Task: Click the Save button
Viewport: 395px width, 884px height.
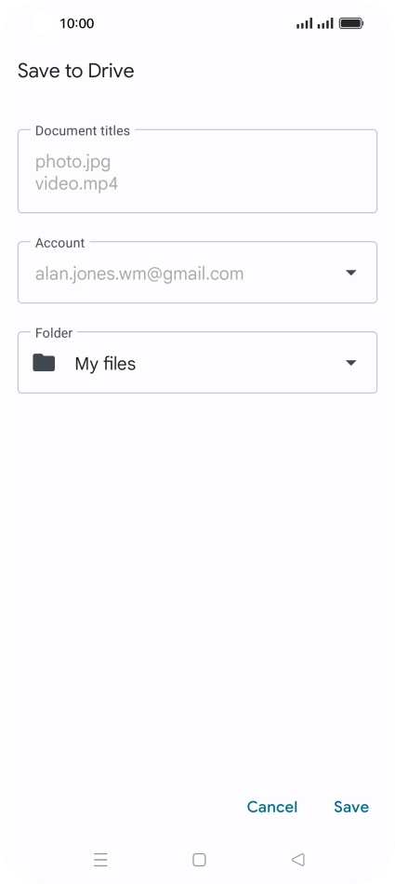Action: click(351, 807)
